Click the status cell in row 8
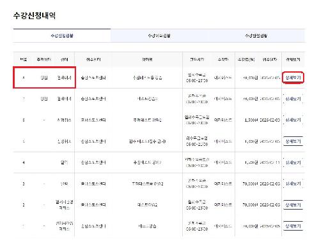 click(64, 78)
